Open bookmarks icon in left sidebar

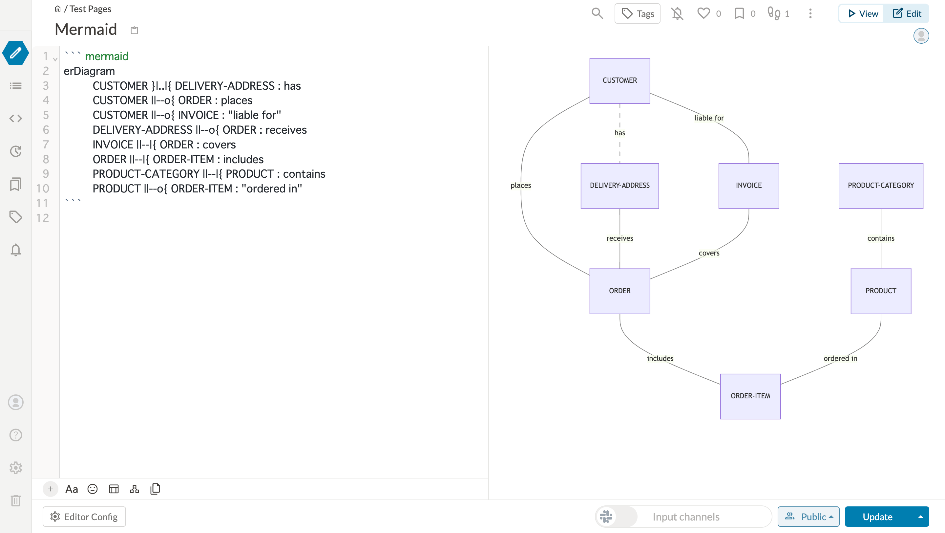click(15, 184)
